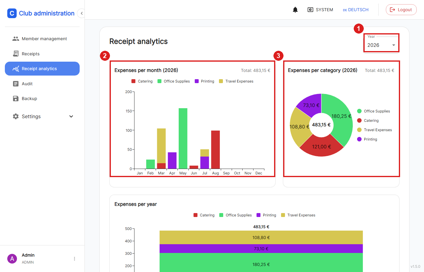Image resolution: width=424 pixels, height=272 pixels.
Task: Toggle Printing in monthly chart legend
Action: [204, 81]
